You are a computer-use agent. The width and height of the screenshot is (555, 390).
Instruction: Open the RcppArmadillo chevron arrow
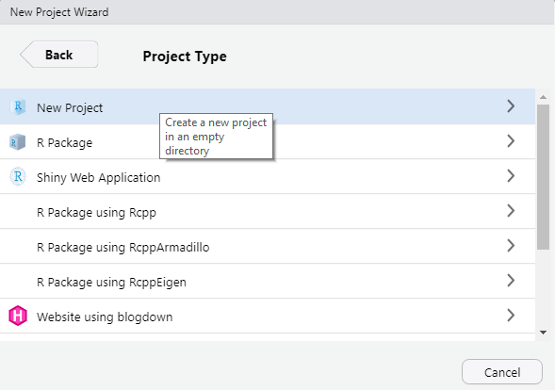pos(511,246)
